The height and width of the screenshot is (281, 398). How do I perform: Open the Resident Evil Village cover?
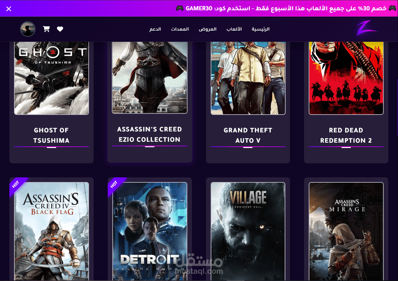(x=248, y=232)
